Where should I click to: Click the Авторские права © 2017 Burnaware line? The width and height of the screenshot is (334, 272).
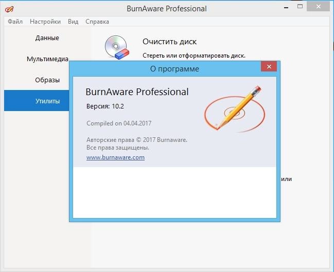tap(137, 140)
